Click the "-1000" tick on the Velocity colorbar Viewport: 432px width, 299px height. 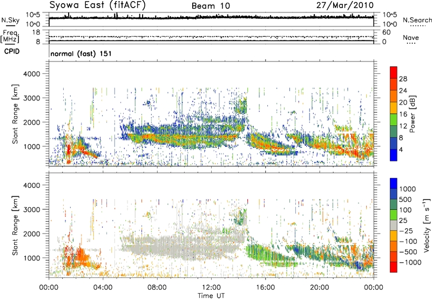[x=410, y=262]
